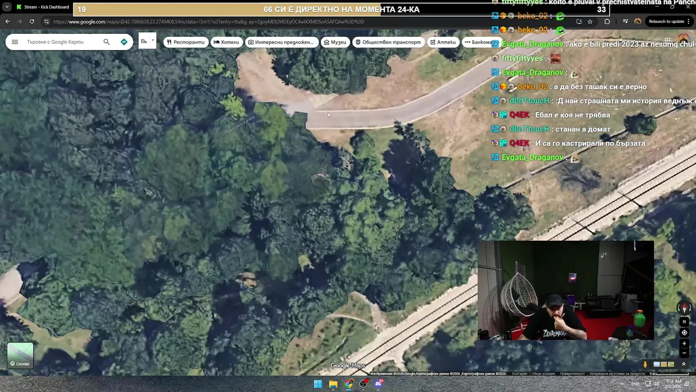Click Relaunch to update button

coord(670,22)
